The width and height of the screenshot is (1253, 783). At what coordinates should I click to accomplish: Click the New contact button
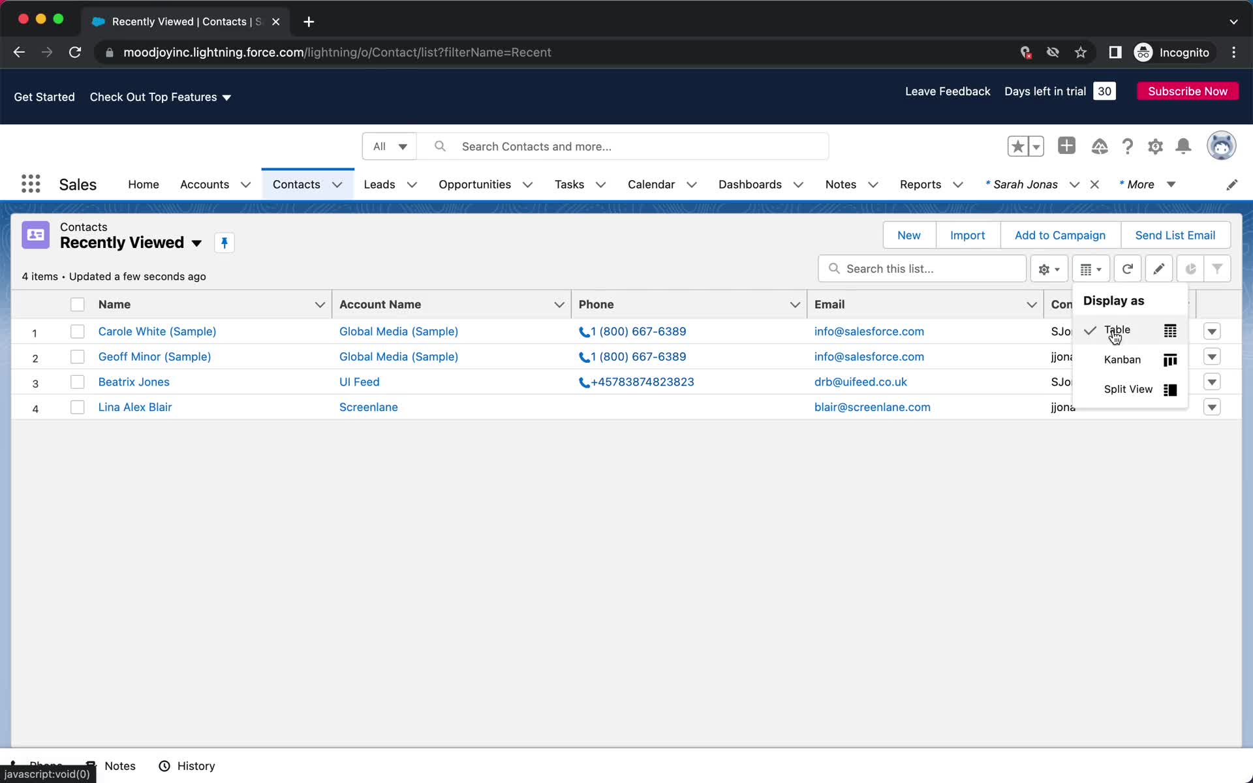coord(908,236)
